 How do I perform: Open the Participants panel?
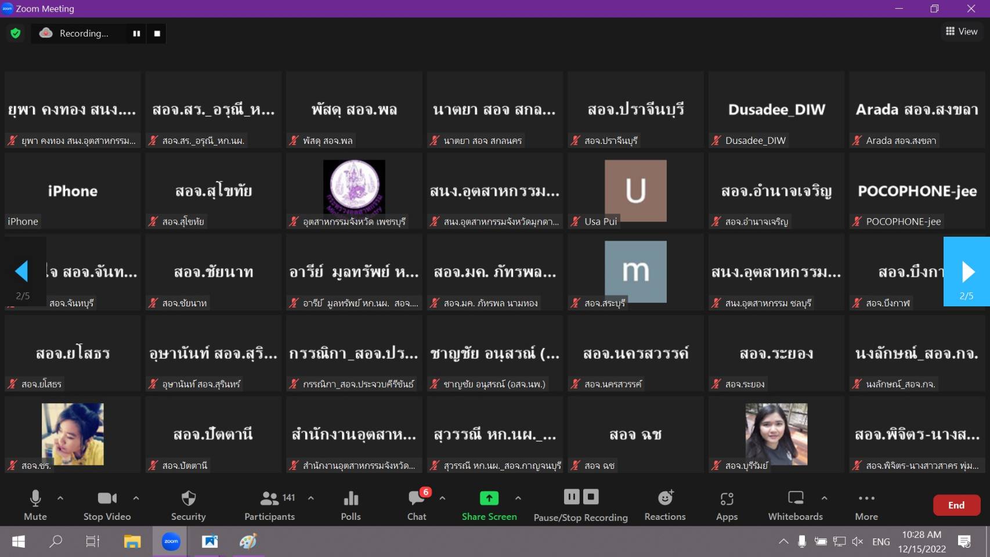[269, 505]
